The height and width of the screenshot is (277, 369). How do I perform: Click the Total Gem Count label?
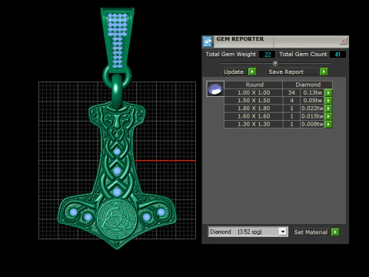pos(303,55)
